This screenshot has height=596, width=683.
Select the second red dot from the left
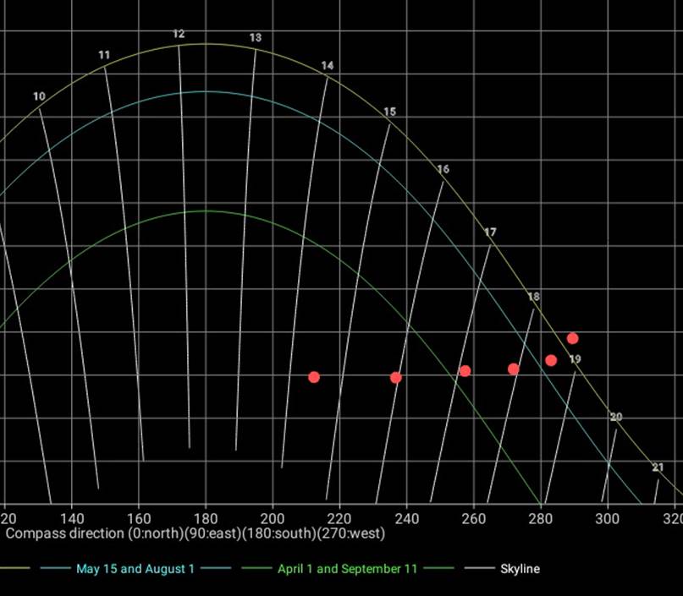pos(396,377)
